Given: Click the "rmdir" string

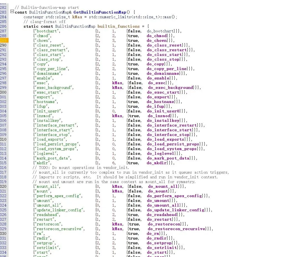Looking at the screenshot, I should (x=42, y=238).
